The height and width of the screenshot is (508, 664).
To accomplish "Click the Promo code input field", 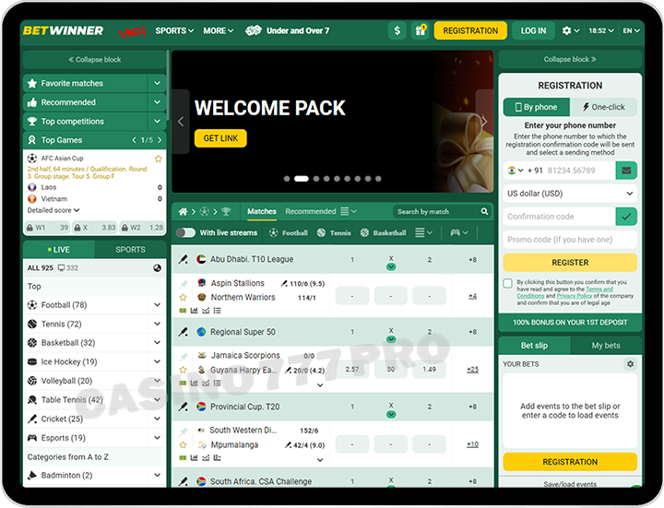I will tap(570, 240).
